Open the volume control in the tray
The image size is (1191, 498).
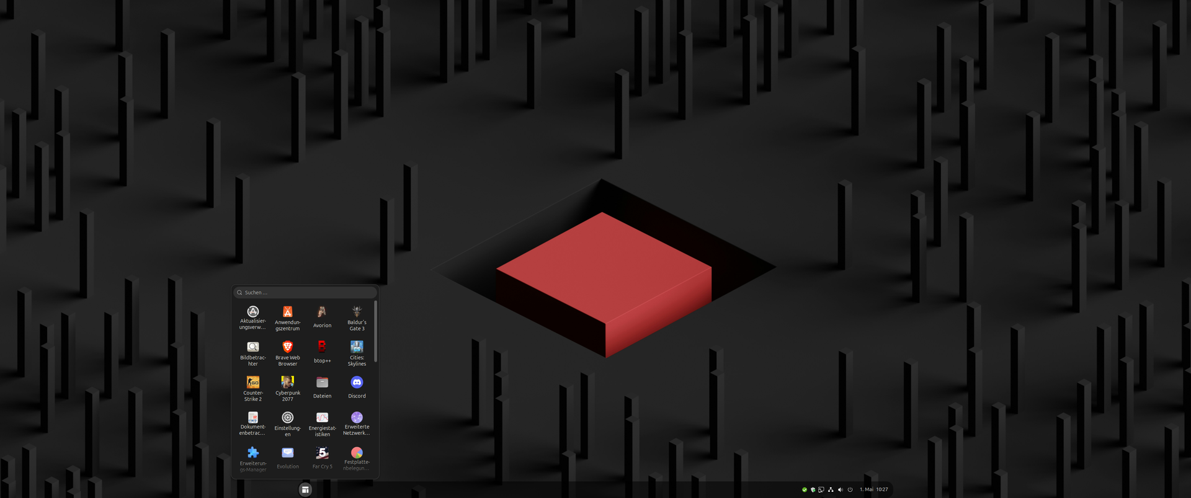tap(841, 490)
